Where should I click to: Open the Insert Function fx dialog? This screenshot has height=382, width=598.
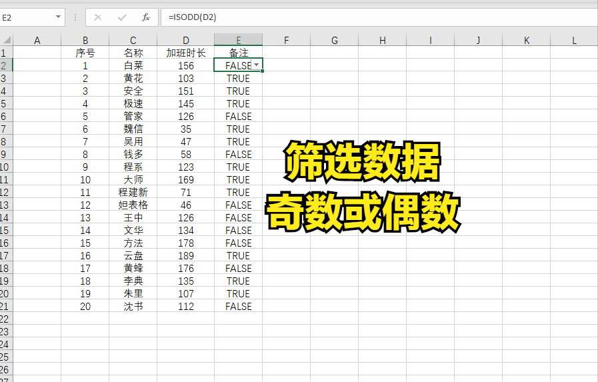click(x=146, y=17)
